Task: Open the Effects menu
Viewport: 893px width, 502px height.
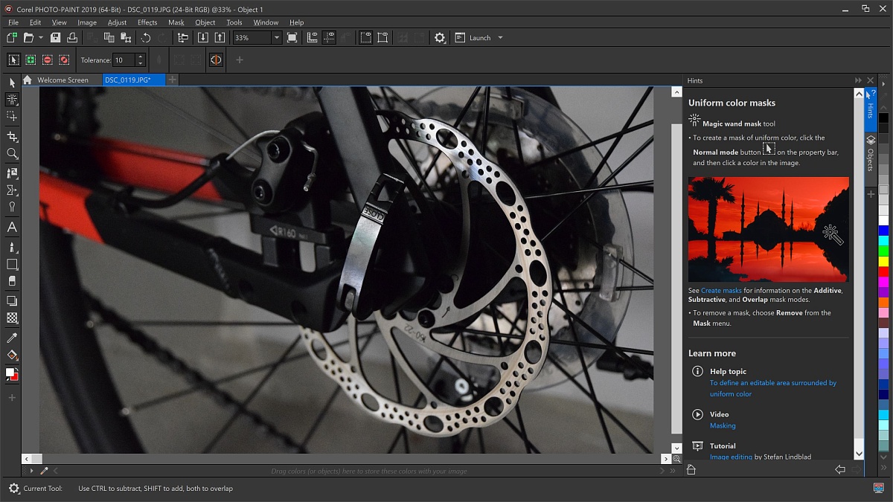Action: [x=147, y=22]
